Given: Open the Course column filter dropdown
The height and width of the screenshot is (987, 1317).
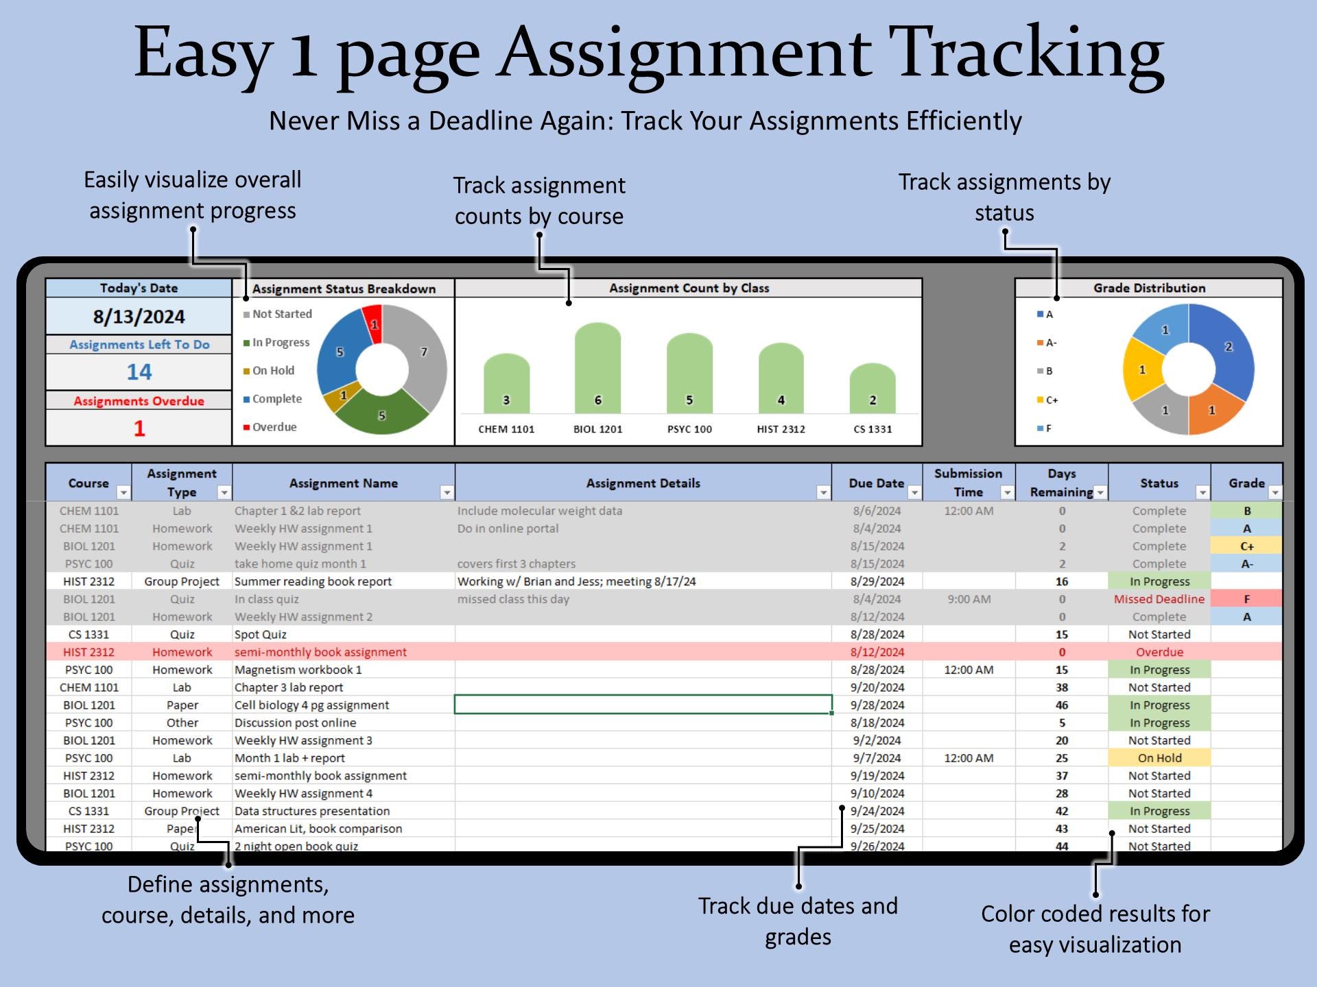Looking at the screenshot, I should click(x=123, y=492).
